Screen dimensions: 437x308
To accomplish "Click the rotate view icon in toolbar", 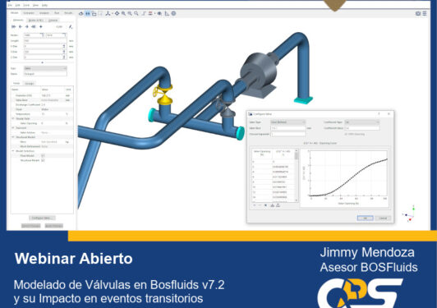I will tap(80, 13).
